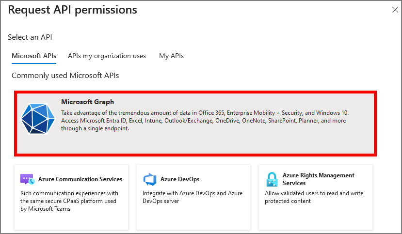Screen dimensions: 402x234
Task: Select the My APIs tab
Action: pyautogui.click(x=171, y=56)
